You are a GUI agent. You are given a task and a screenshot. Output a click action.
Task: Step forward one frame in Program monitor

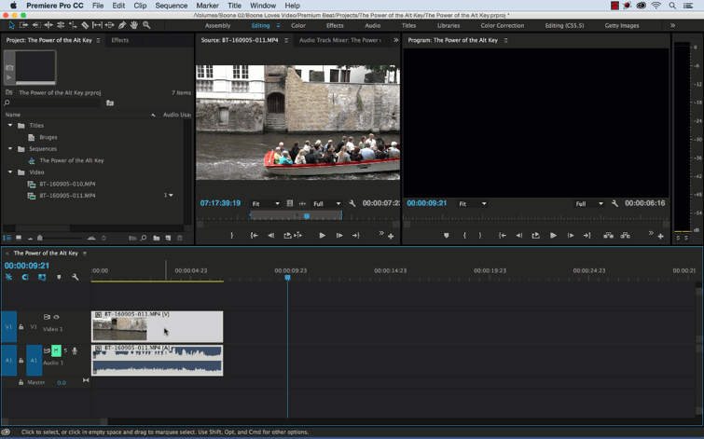(x=571, y=235)
